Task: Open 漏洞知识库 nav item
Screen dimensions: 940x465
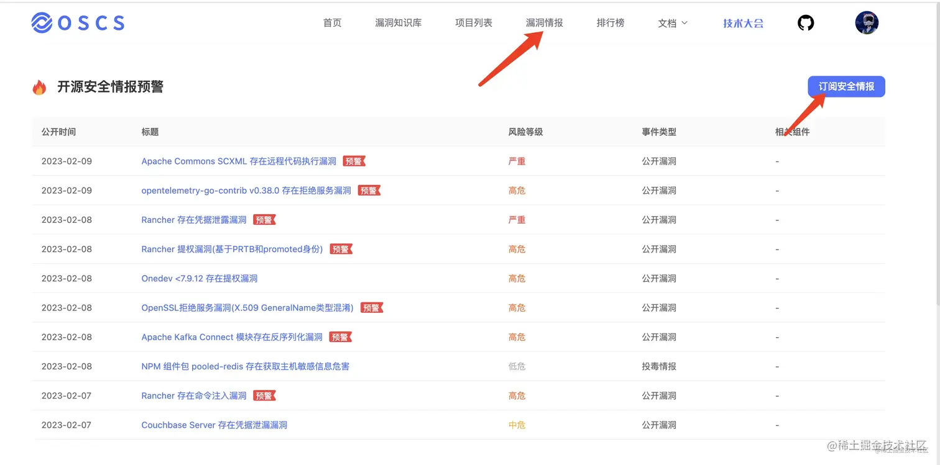Action: pyautogui.click(x=399, y=23)
